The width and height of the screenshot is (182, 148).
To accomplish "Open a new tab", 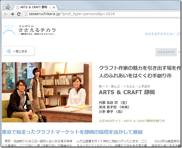I will tap(61, 8).
